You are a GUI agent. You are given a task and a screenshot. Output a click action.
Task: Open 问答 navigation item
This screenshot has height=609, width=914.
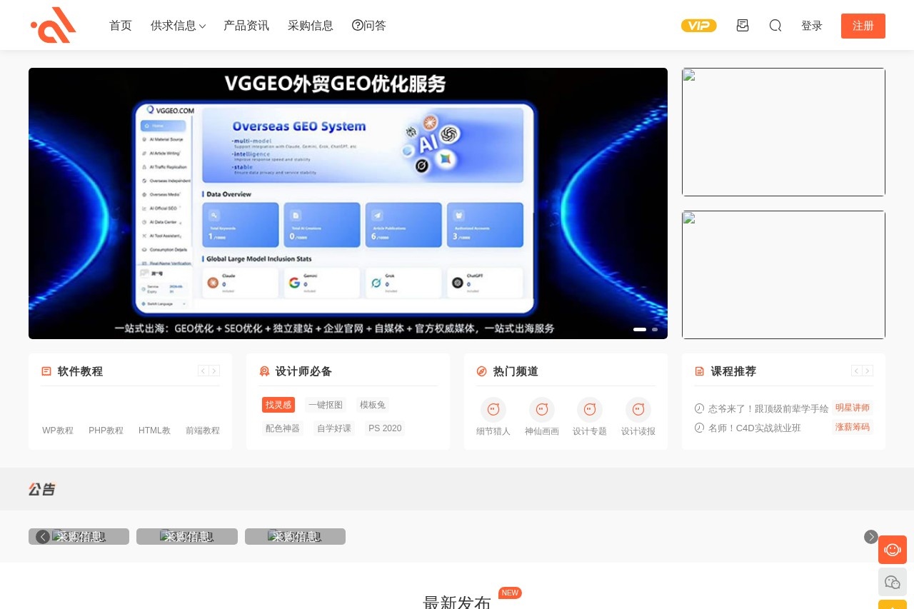pos(369,26)
